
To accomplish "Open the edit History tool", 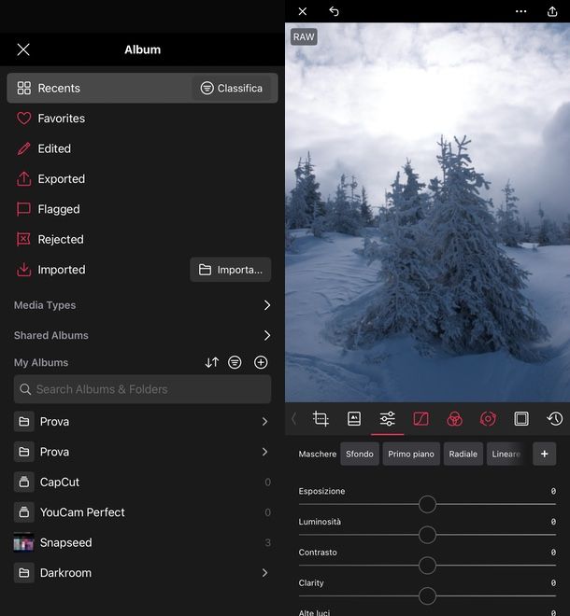I will (555, 419).
